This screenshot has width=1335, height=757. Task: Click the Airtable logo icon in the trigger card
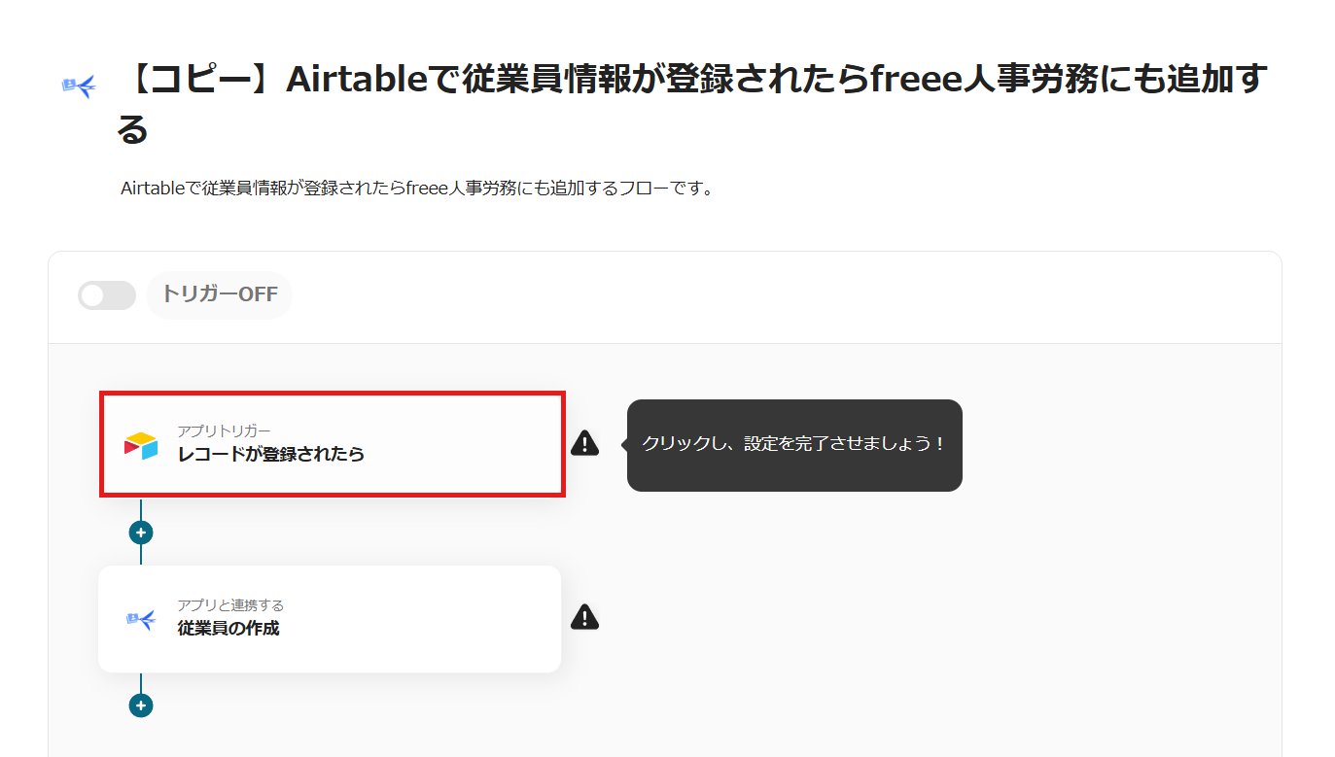pyautogui.click(x=141, y=445)
